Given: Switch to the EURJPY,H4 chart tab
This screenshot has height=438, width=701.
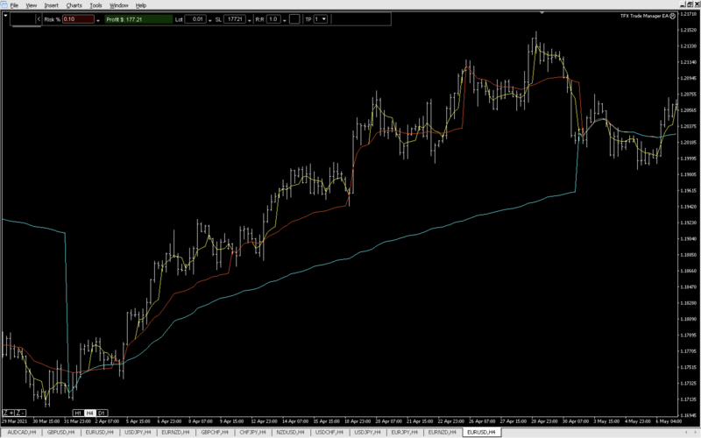Looking at the screenshot, I should pos(404,432).
